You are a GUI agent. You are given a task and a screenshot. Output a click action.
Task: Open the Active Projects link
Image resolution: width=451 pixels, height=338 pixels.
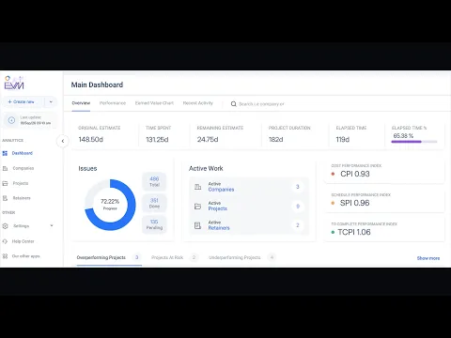pos(218,208)
